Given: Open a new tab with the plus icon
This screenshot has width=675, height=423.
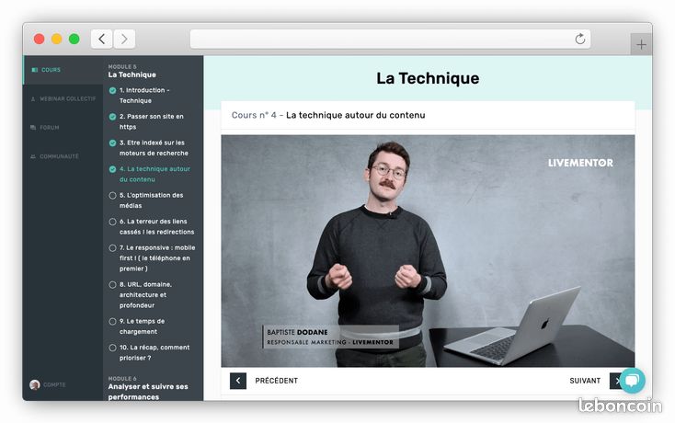Looking at the screenshot, I should point(641,44).
